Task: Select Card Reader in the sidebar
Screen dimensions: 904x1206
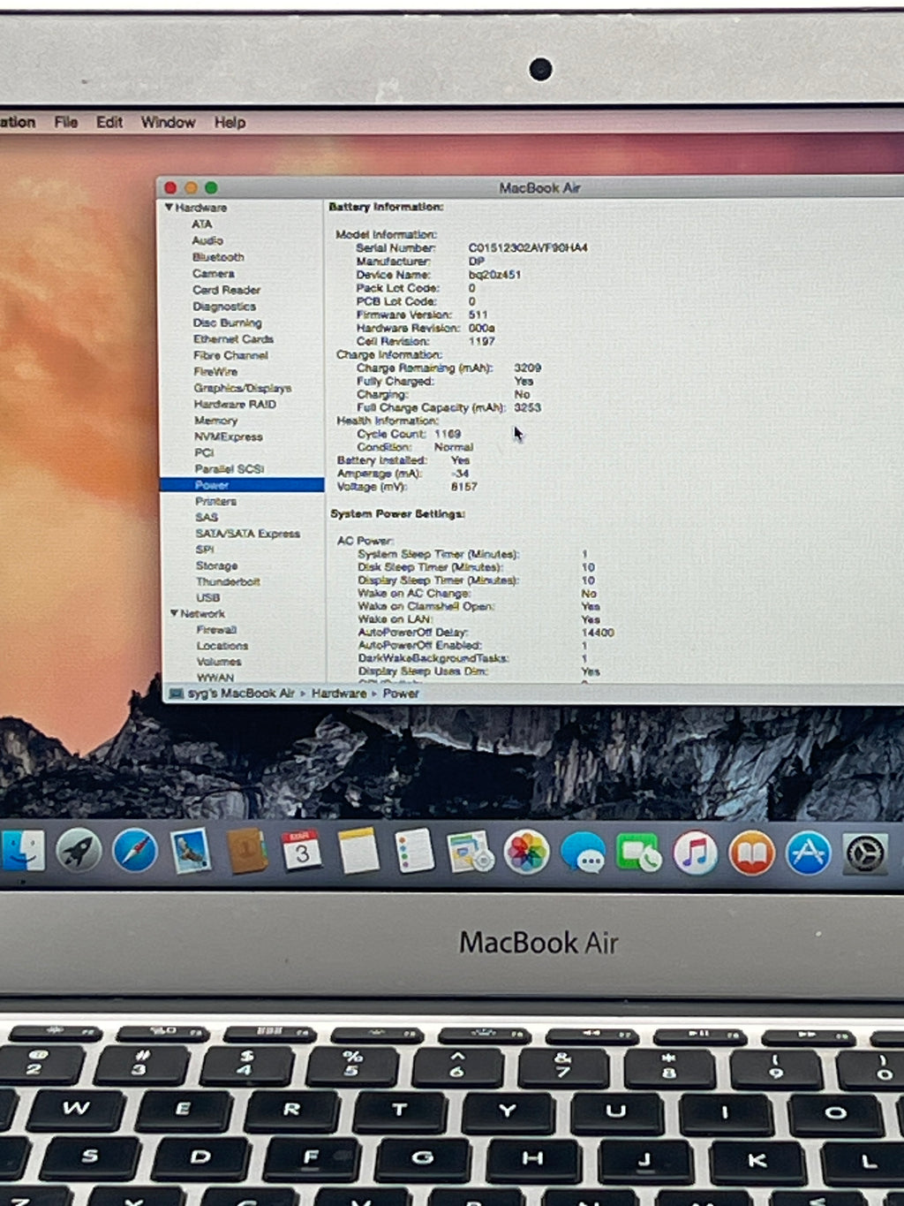Action: [227, 290]
